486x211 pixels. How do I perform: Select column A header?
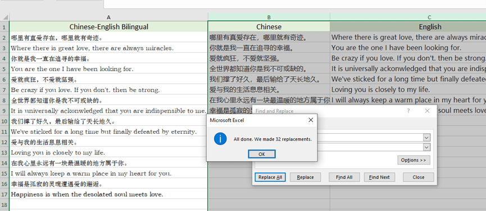coord(108,17)
